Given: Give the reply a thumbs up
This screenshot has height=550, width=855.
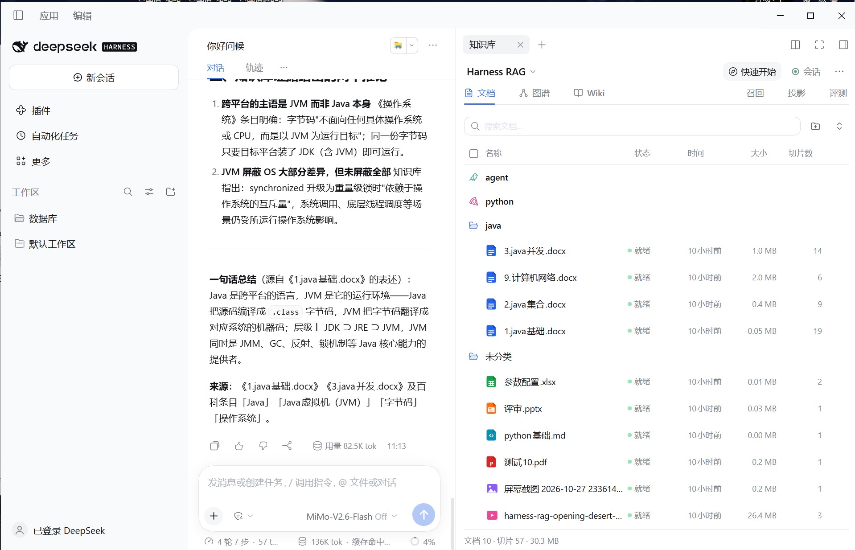Looking at the screenshot, I should click(239, 446).
